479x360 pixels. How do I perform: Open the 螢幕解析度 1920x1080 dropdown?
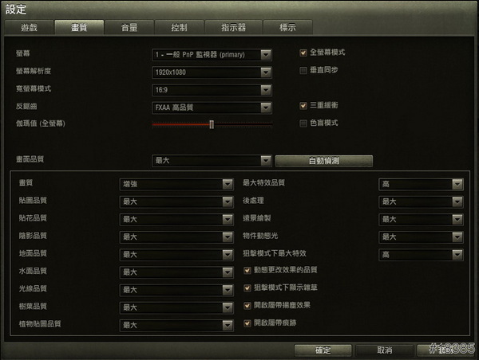pos(212,72)
